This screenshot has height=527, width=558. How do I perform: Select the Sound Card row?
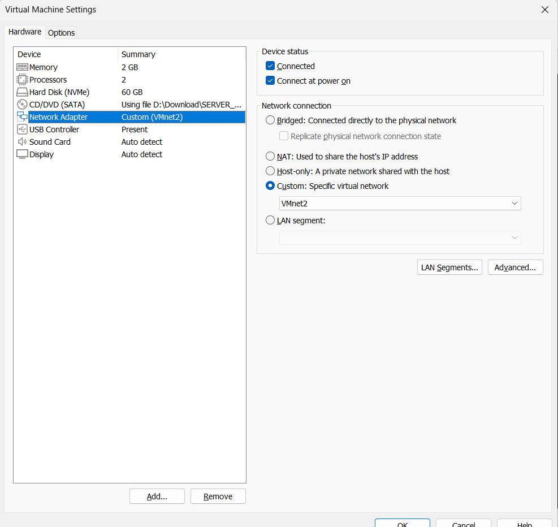(129, 142)
